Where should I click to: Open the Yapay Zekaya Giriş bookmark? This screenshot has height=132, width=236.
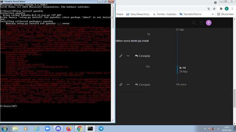[x=138, y=14]
